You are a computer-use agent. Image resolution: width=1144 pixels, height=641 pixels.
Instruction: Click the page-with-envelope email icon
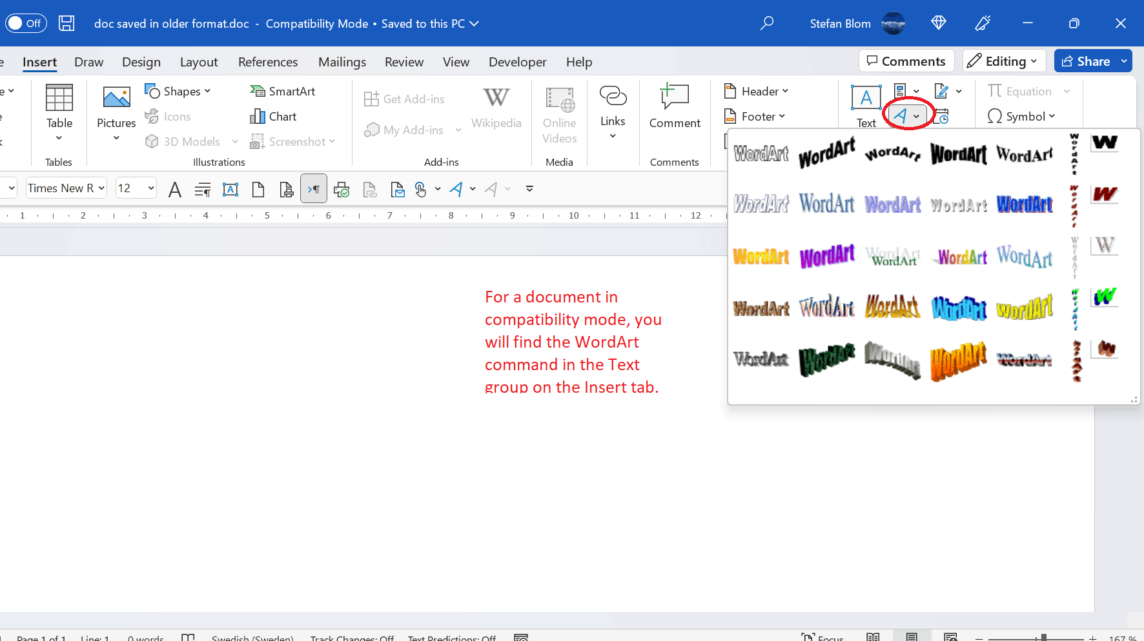coord(397,189)
